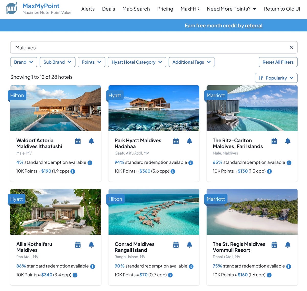This screenshot has height=291, width=307.
Task: Click info icon beside Waldorf Astoria 4% redemption
Action: [x=90, y=163]
